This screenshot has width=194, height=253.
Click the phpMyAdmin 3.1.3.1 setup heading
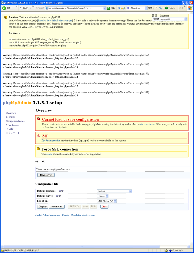pos(32,103)
